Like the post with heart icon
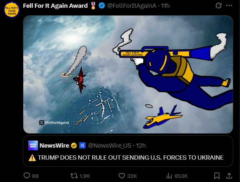 122,176
